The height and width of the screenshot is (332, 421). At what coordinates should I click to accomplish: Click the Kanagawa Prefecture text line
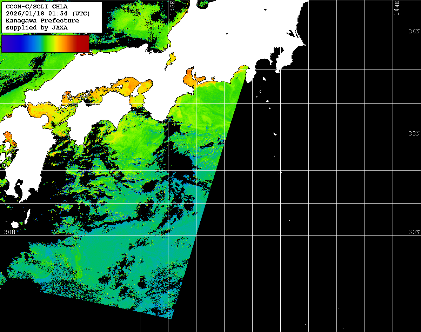pyautogui.click(x=42, y=20)
